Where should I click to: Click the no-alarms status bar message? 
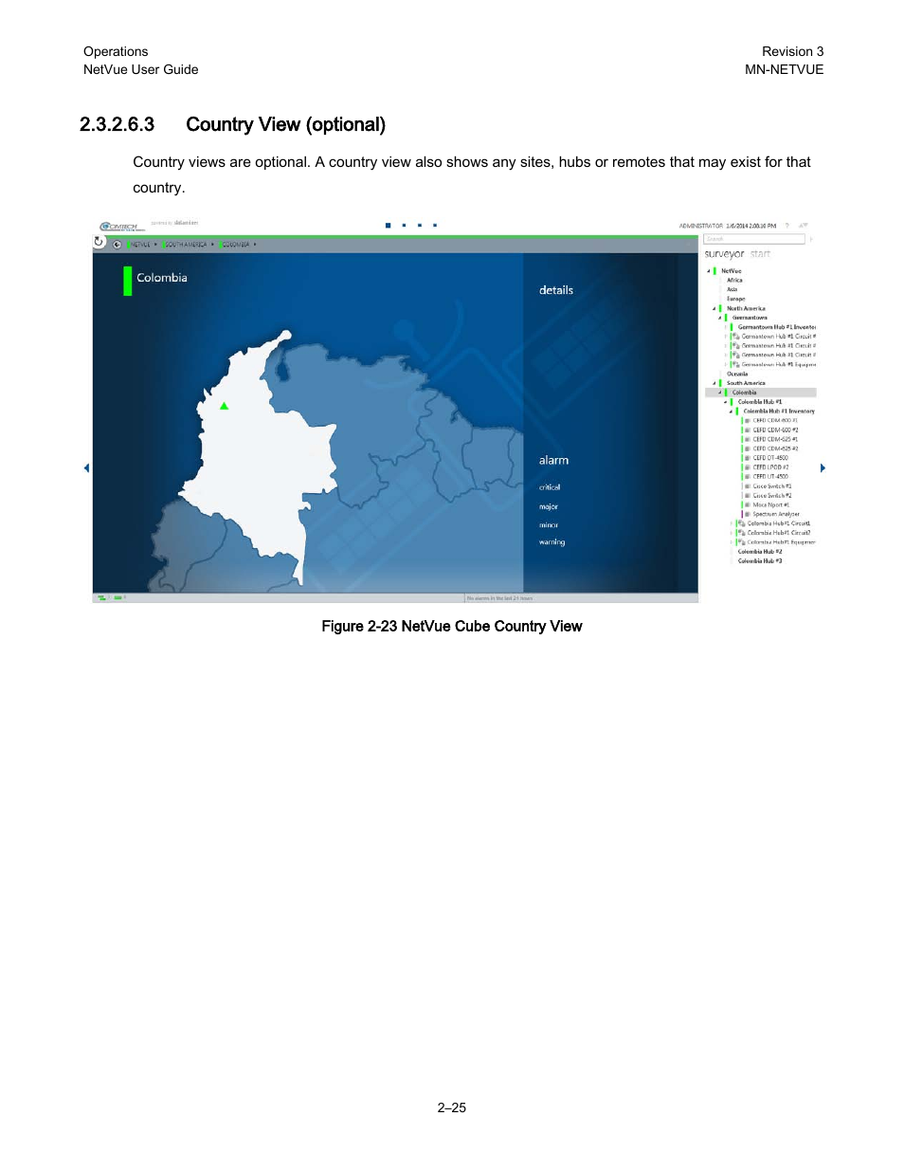[499, 598]
